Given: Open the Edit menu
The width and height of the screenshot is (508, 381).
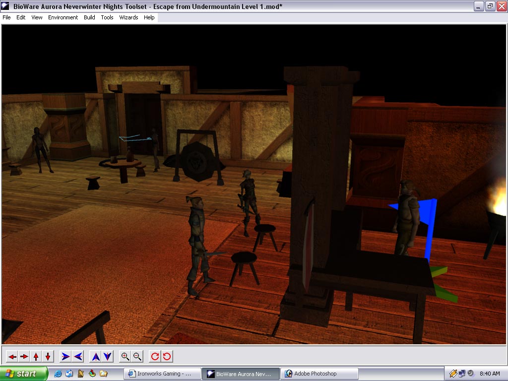Looking at the screenshot, I should click(21, 17).
